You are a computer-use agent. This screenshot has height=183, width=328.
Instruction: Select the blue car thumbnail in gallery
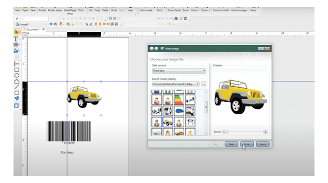(179, 111)
